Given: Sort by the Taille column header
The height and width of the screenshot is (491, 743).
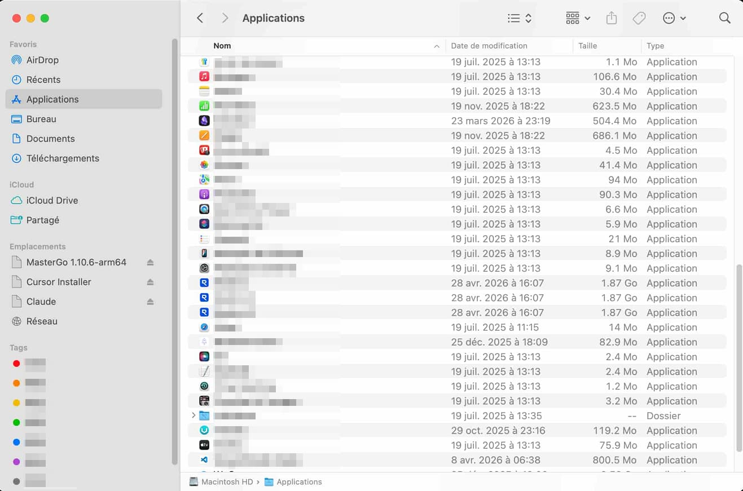Looking at the screenshot, I should click(587, 46).
